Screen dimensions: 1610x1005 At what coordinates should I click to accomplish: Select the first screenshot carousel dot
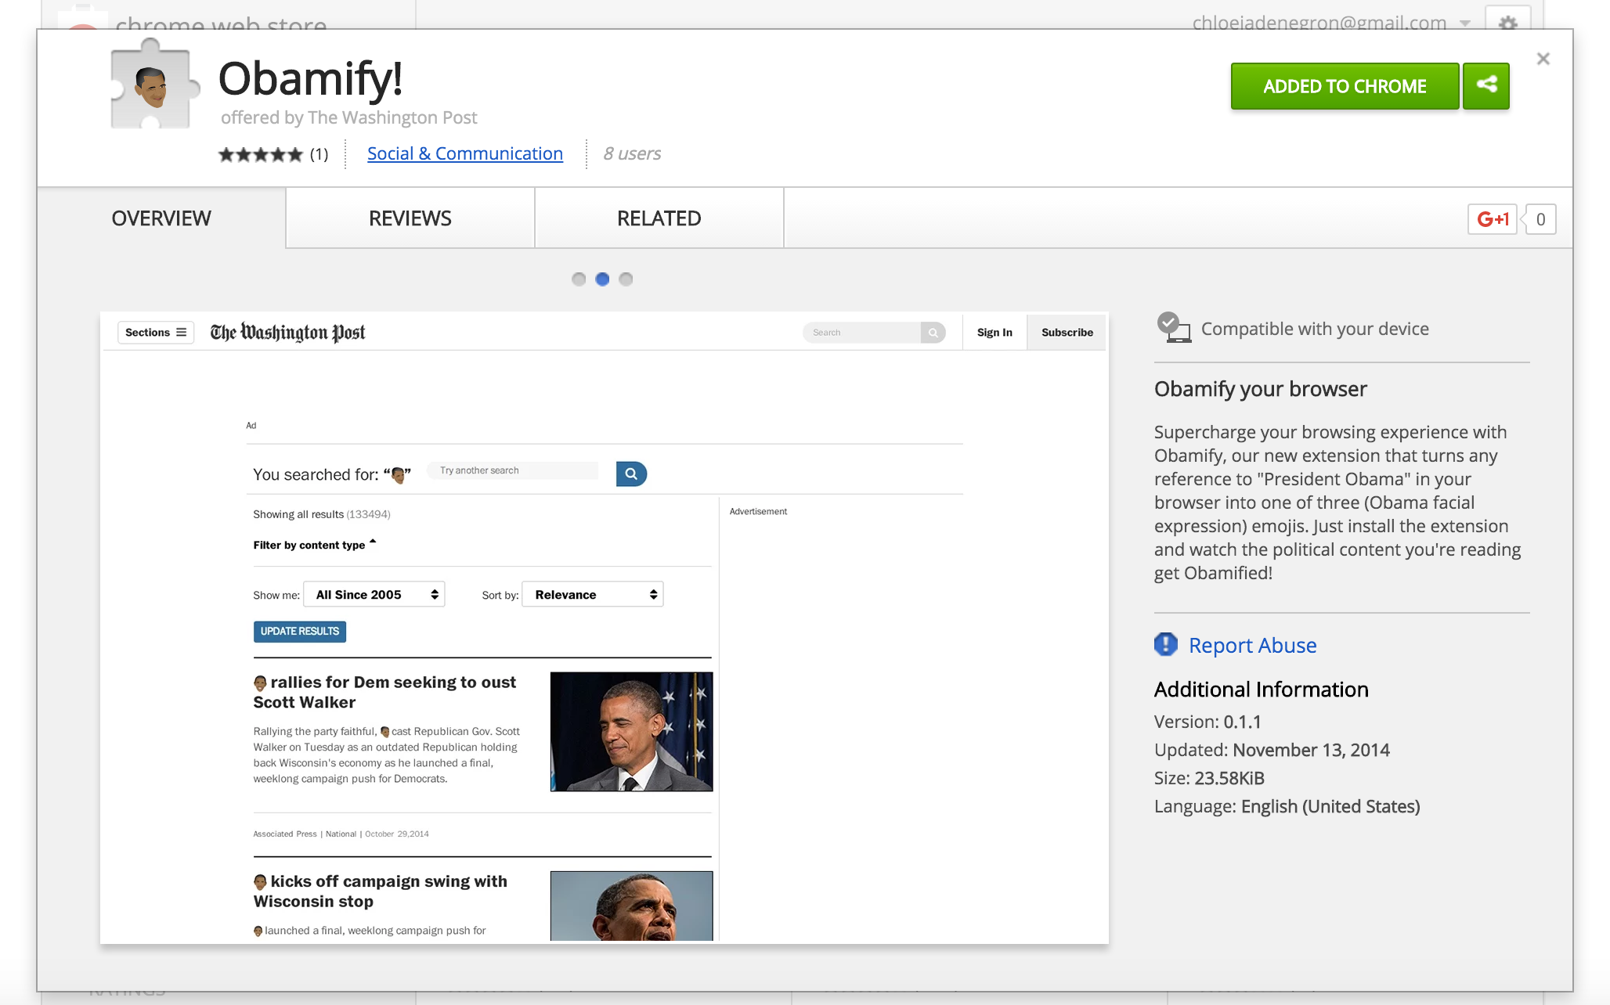[x=579, y=279]
